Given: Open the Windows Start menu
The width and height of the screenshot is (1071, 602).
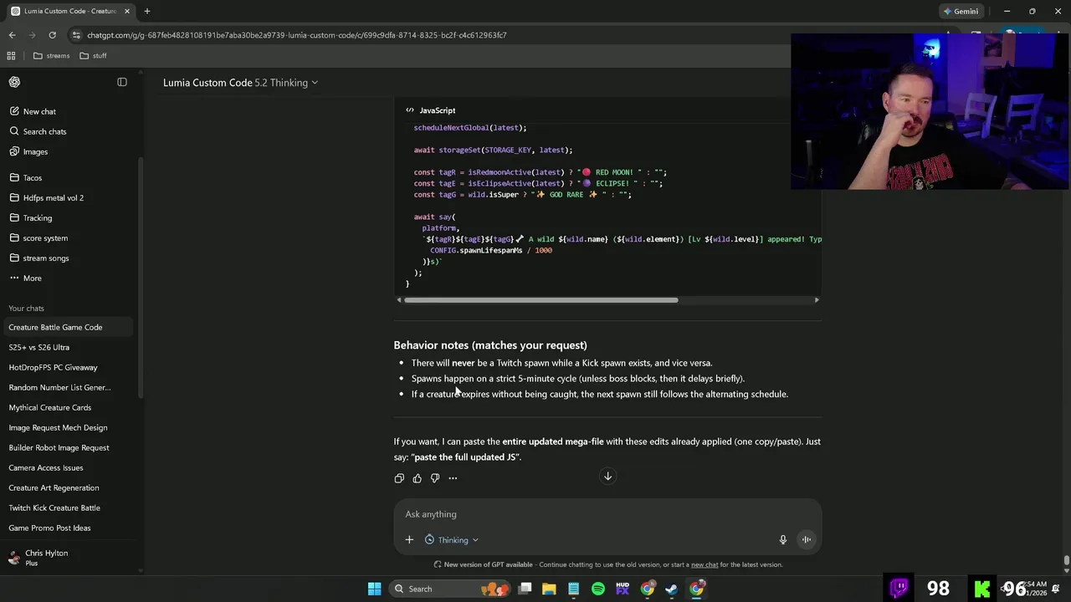Looking at the screenshot, I should pos(375,589).
